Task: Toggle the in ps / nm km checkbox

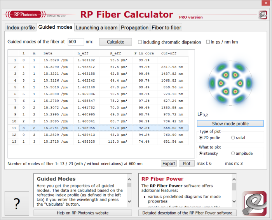Action: (208, 42)
